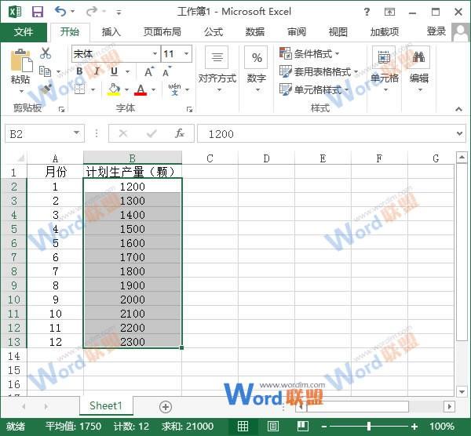Toggle Bold formatting

click(x=79, y=71)
